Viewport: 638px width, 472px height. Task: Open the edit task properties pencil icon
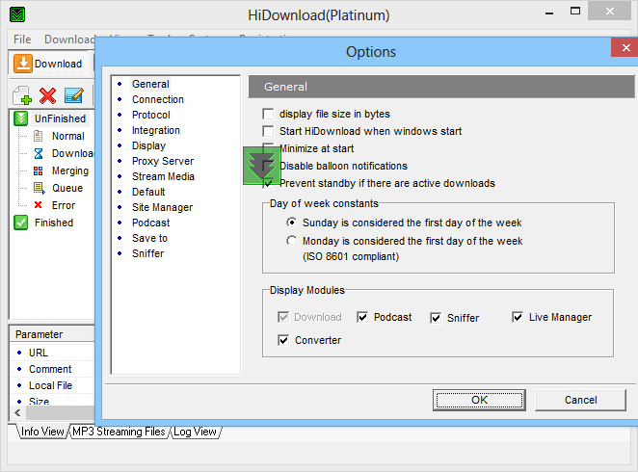click(x=74, y=95)
